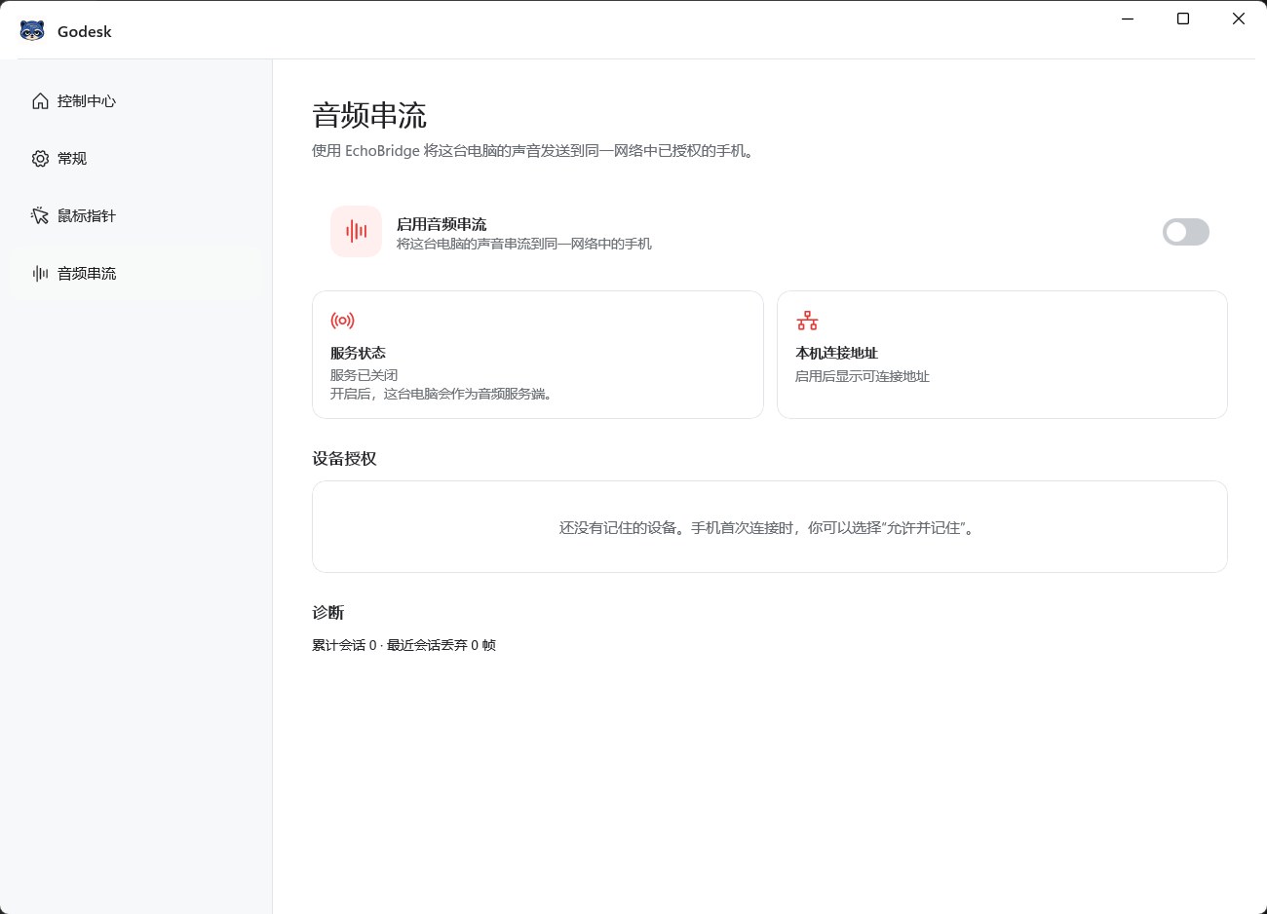Click the 还没有记住的设备 message

point(768,528)
